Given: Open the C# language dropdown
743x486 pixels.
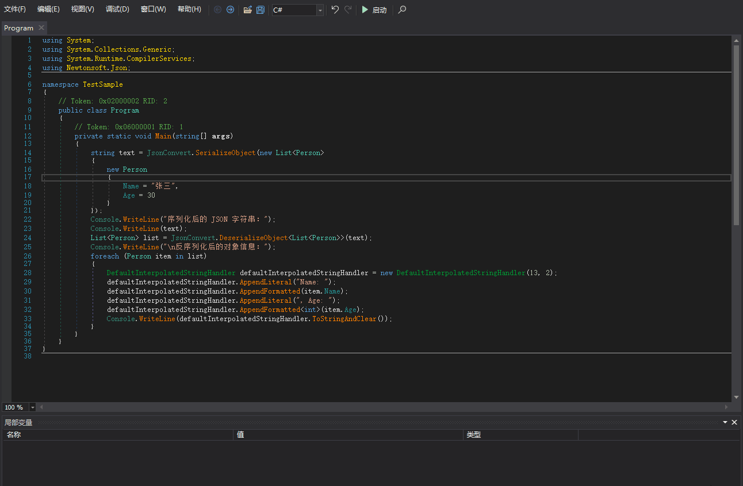Looking at the screenshot, I should (x=320, y=10).
